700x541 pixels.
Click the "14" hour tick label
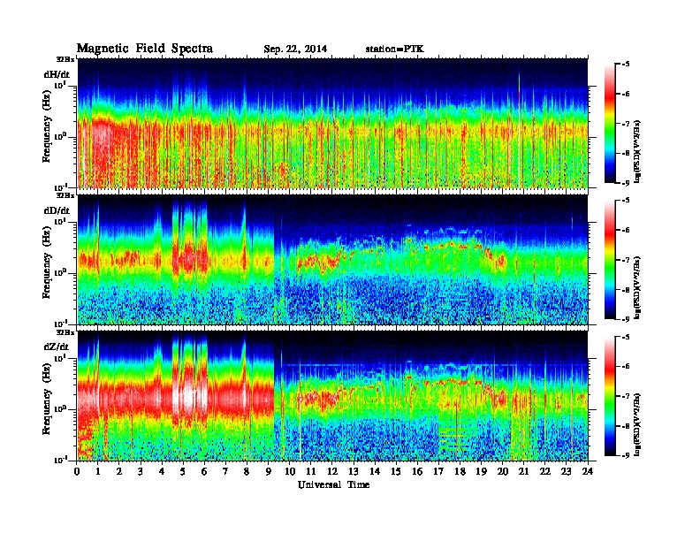pyautogui.click(x=375, y=471)
